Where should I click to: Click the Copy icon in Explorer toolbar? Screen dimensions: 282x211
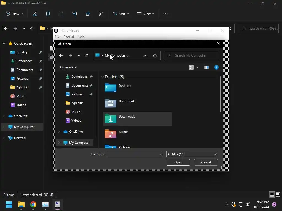click(48, 14)
